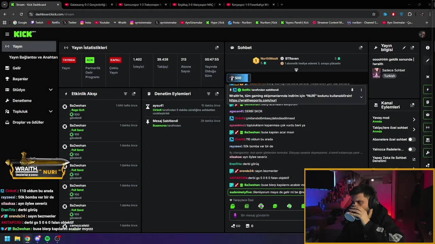The image size is (435, 244).
Task: Open the shop icon below chat input
Action: [247, 226]
